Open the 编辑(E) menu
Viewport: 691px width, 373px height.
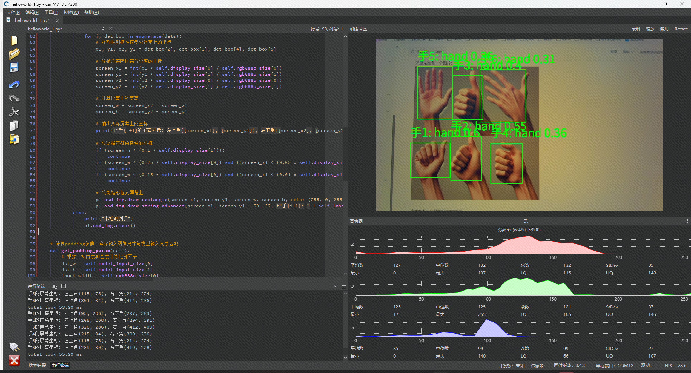click(x=32, y=13)
